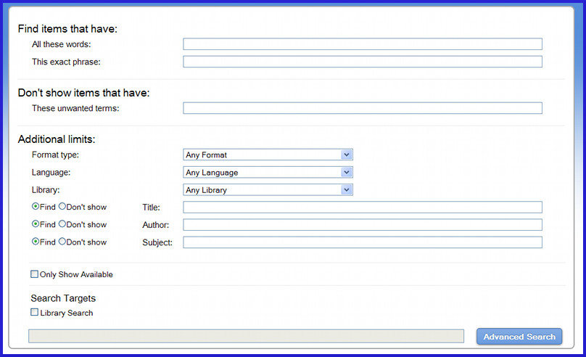Image resolution: width=586 pixels, height=357 pixels.
Task: Select Don't show radio for Title row
Action: pyautogui.click(x=62, y=206)
